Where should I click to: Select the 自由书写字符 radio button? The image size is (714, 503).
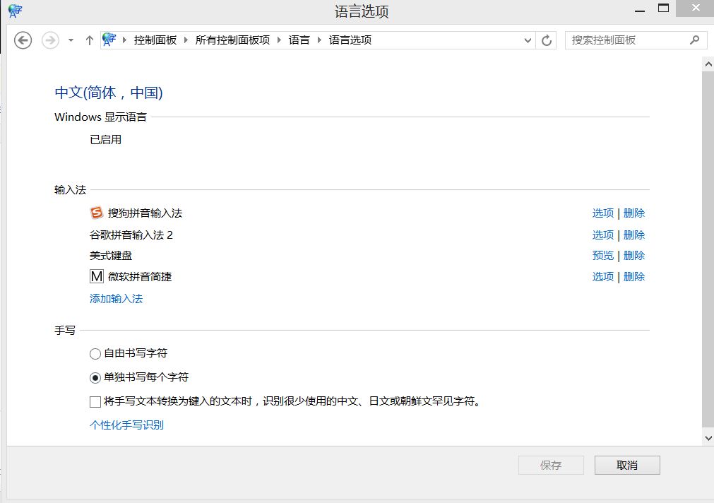click(x=95, y=353)
